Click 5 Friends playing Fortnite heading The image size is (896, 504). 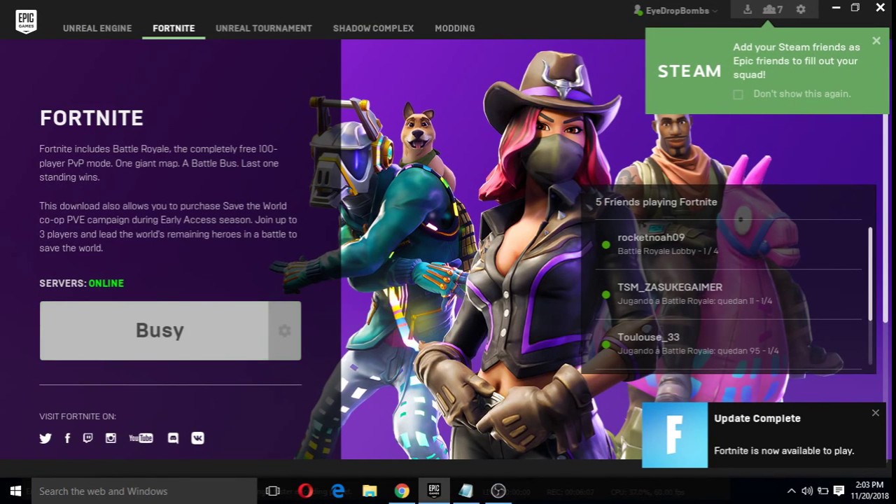[656, 202]
